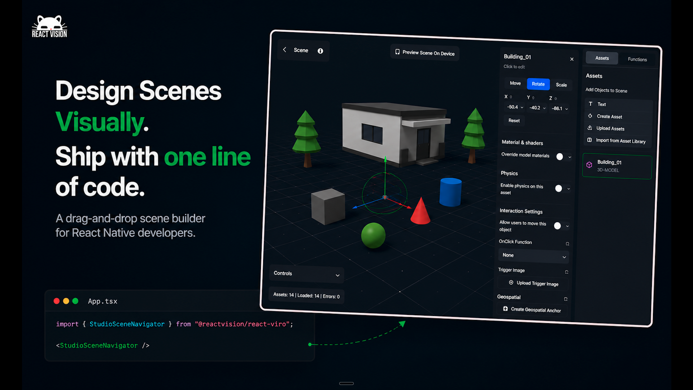Click the Assets Loaded Errors status bar
Viewport: 693px width, 390px height.
point(306,296)
